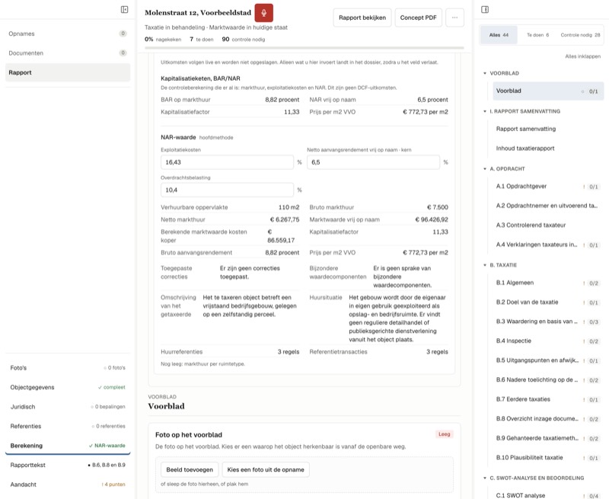This screenshot has height=499, width=609.
Task: Click the Rapport bekijken button
Action: [362, 18]
